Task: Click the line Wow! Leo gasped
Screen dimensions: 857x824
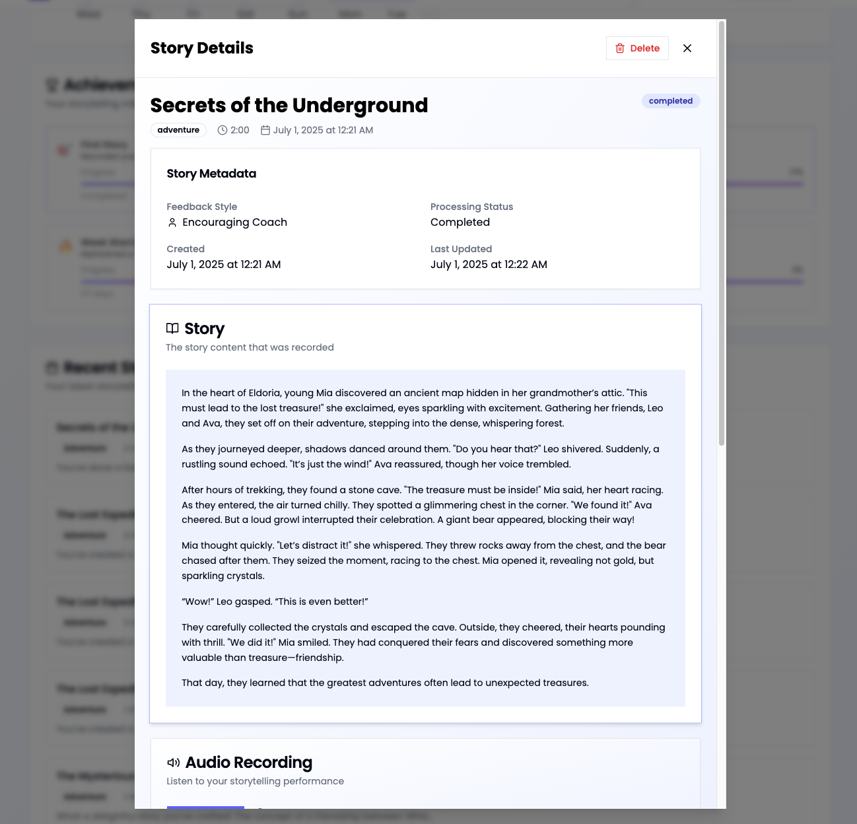Action: (275, 601)
